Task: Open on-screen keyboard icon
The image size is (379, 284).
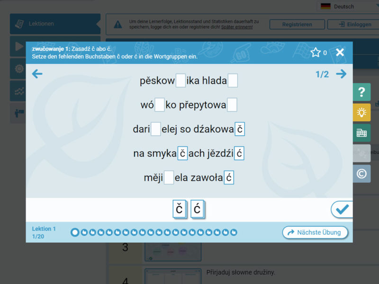Action: pos(361,133)
